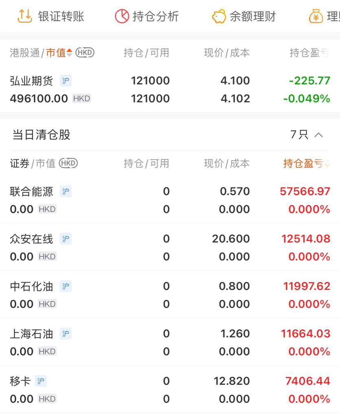Tap 现价/成本 column header under 港股通
This screenshot has width=340, height=417.
coord(227,53)
